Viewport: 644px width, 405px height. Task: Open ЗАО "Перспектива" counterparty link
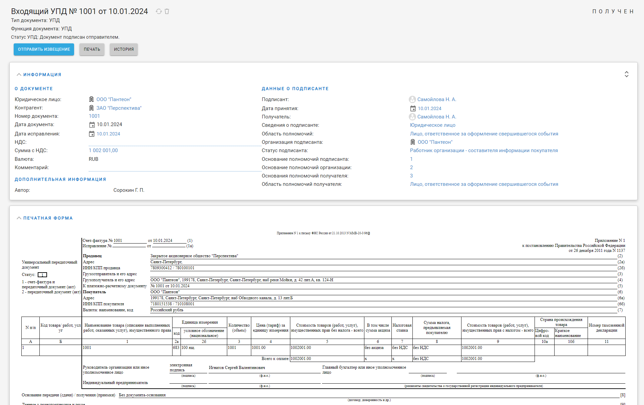tap(119, 108)
